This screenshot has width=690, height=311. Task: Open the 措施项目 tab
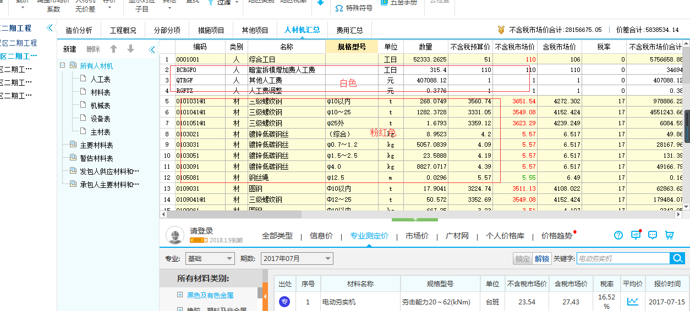point(211,30)
